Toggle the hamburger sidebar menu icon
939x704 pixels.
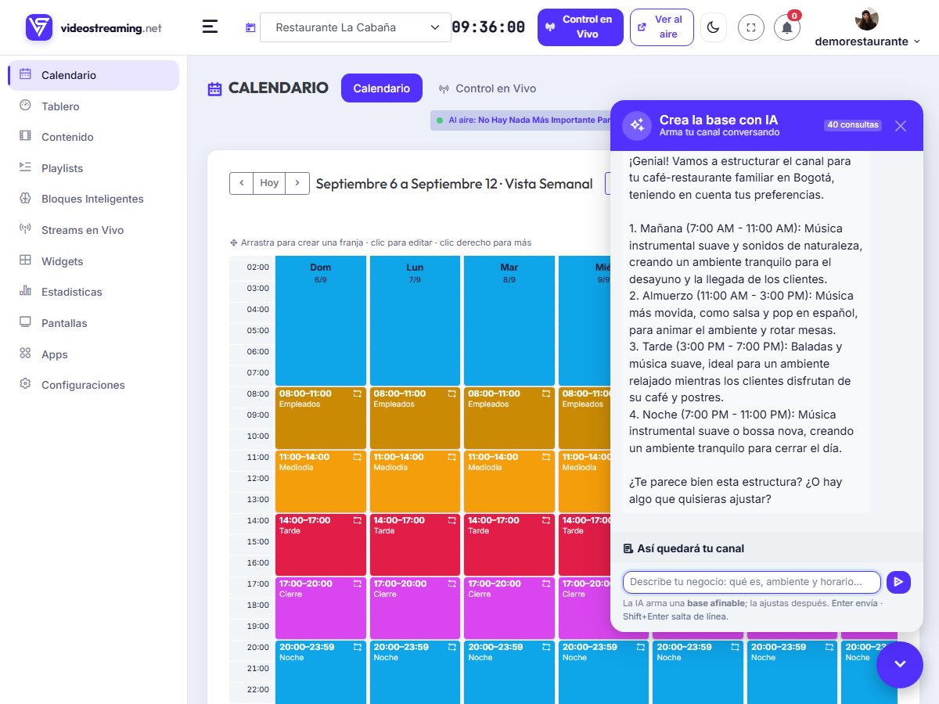coord(210,27)
